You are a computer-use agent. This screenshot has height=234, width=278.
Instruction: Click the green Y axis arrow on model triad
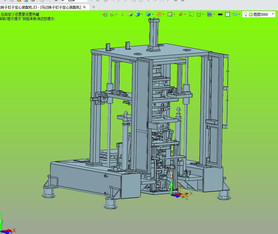point(172,188)
